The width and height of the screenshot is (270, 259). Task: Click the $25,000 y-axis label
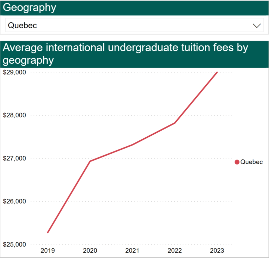click(14, 244)
